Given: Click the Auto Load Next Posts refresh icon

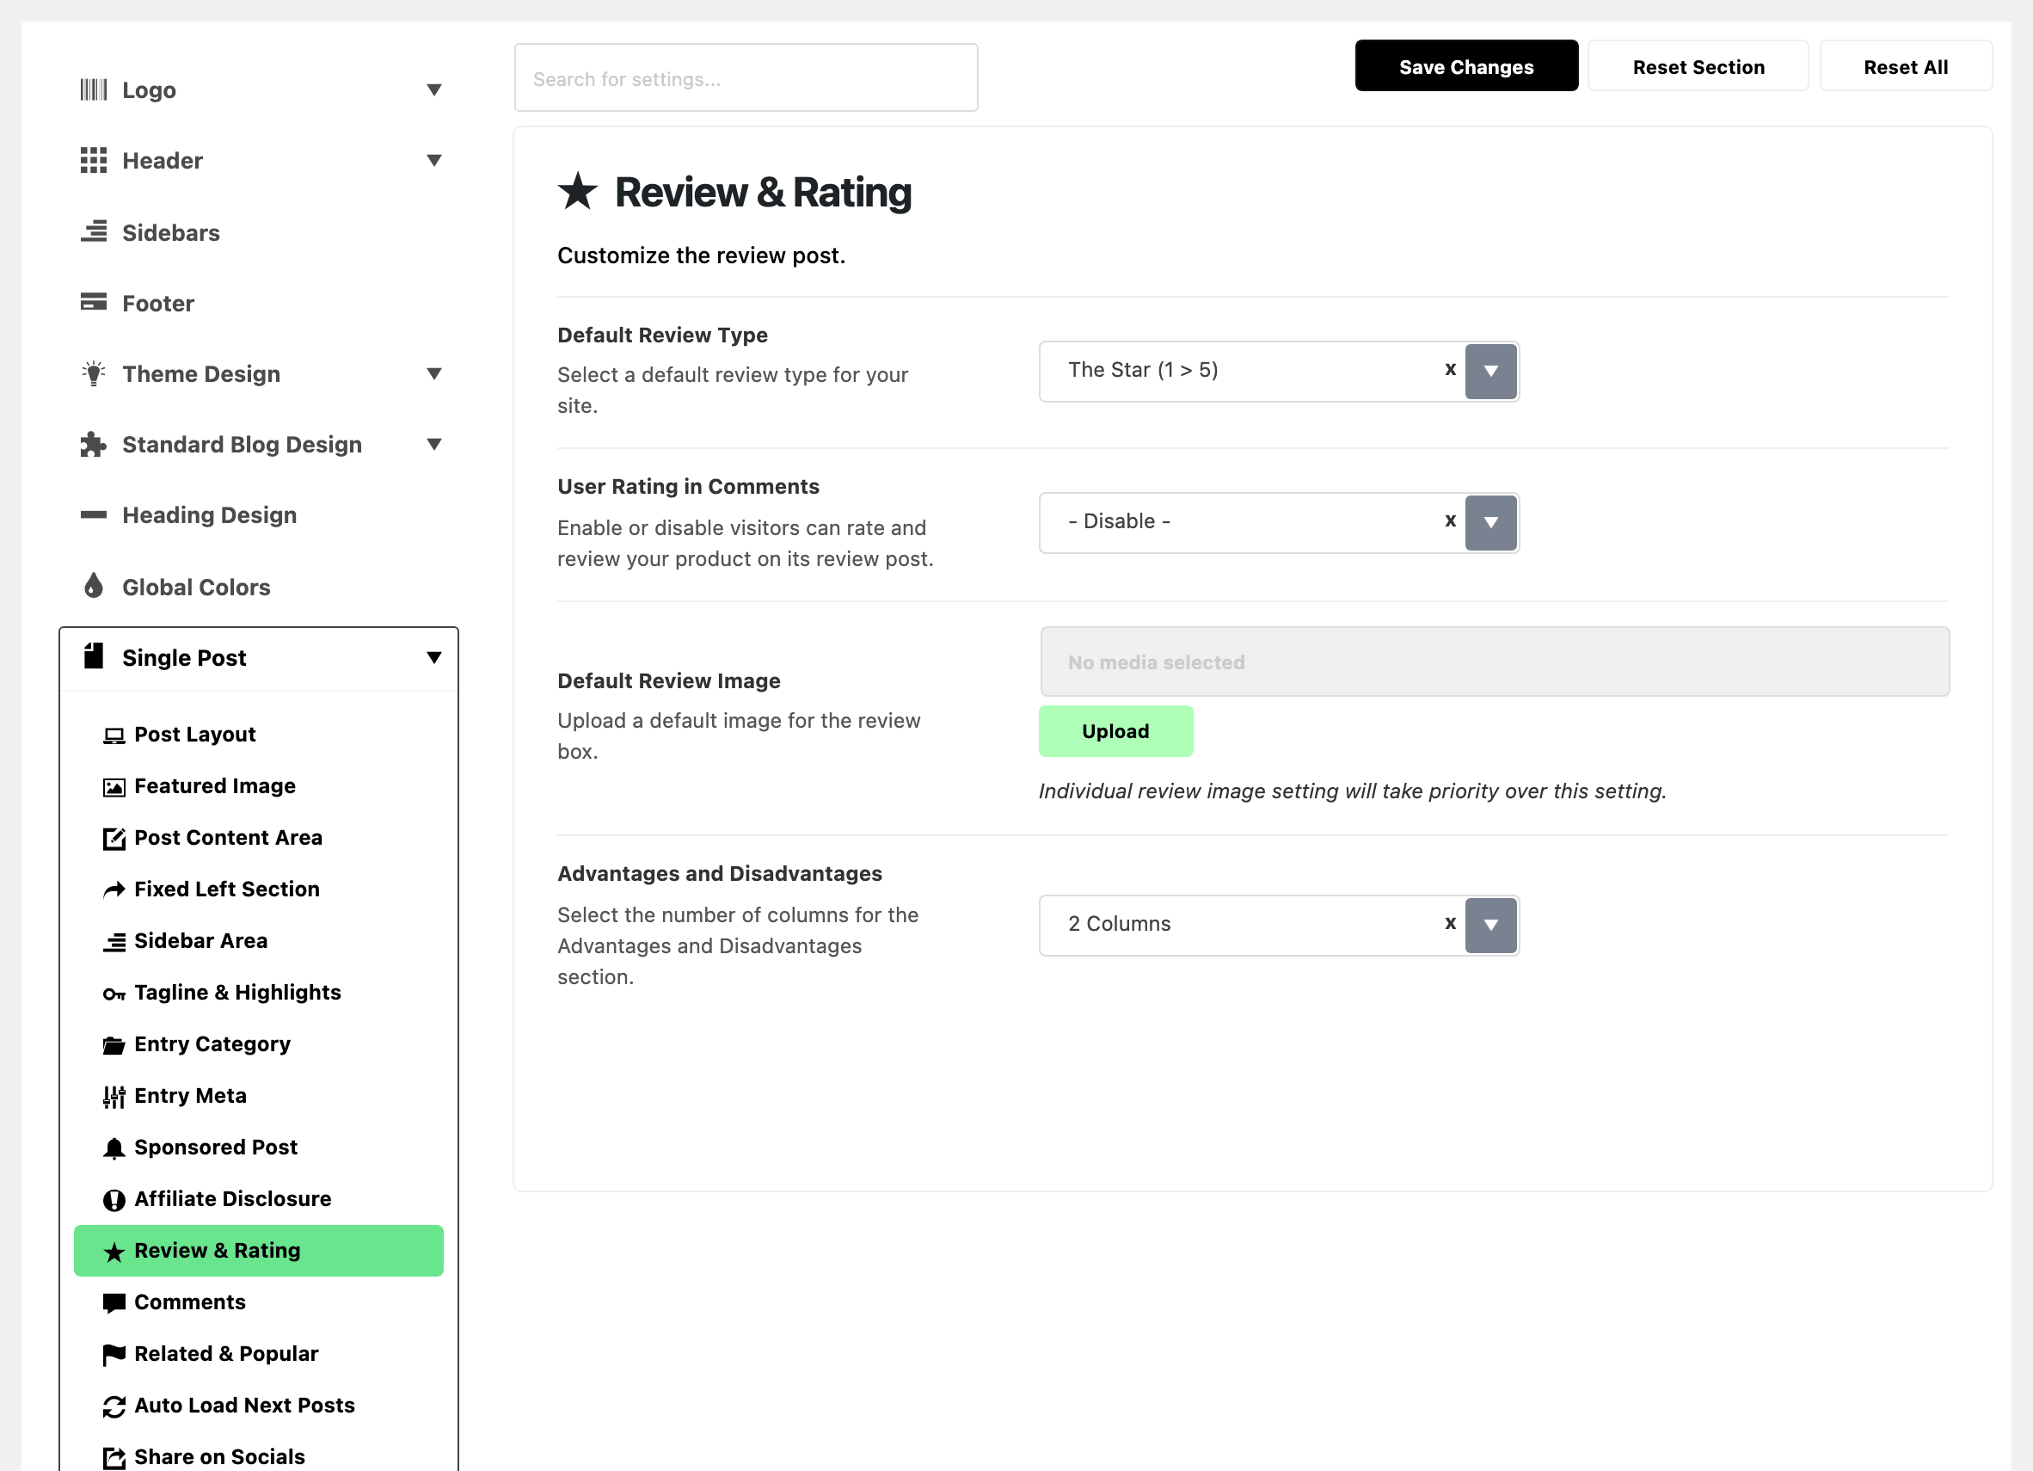Looking at the screenshot, I should pyautogui.click(x=114, y=1406).
